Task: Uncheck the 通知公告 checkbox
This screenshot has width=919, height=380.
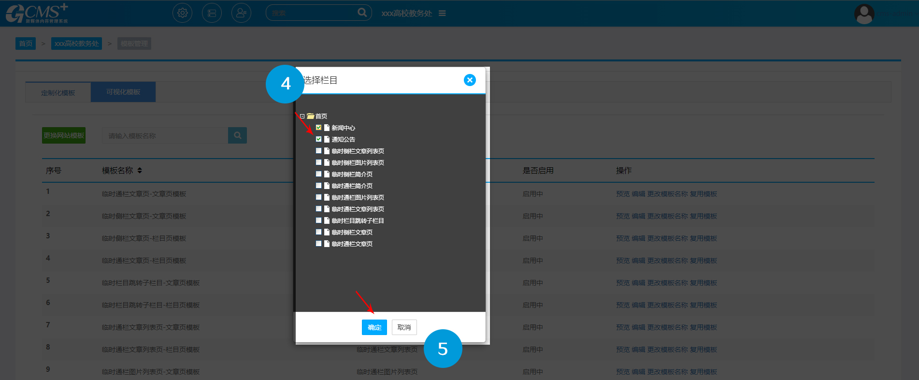Action: pyautogui.click(x=318, y=139)
